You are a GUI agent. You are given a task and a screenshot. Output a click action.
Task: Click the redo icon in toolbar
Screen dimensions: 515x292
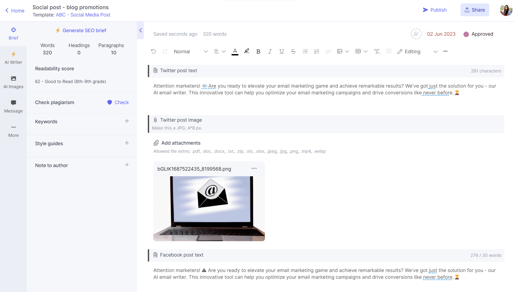click(165, 51)
